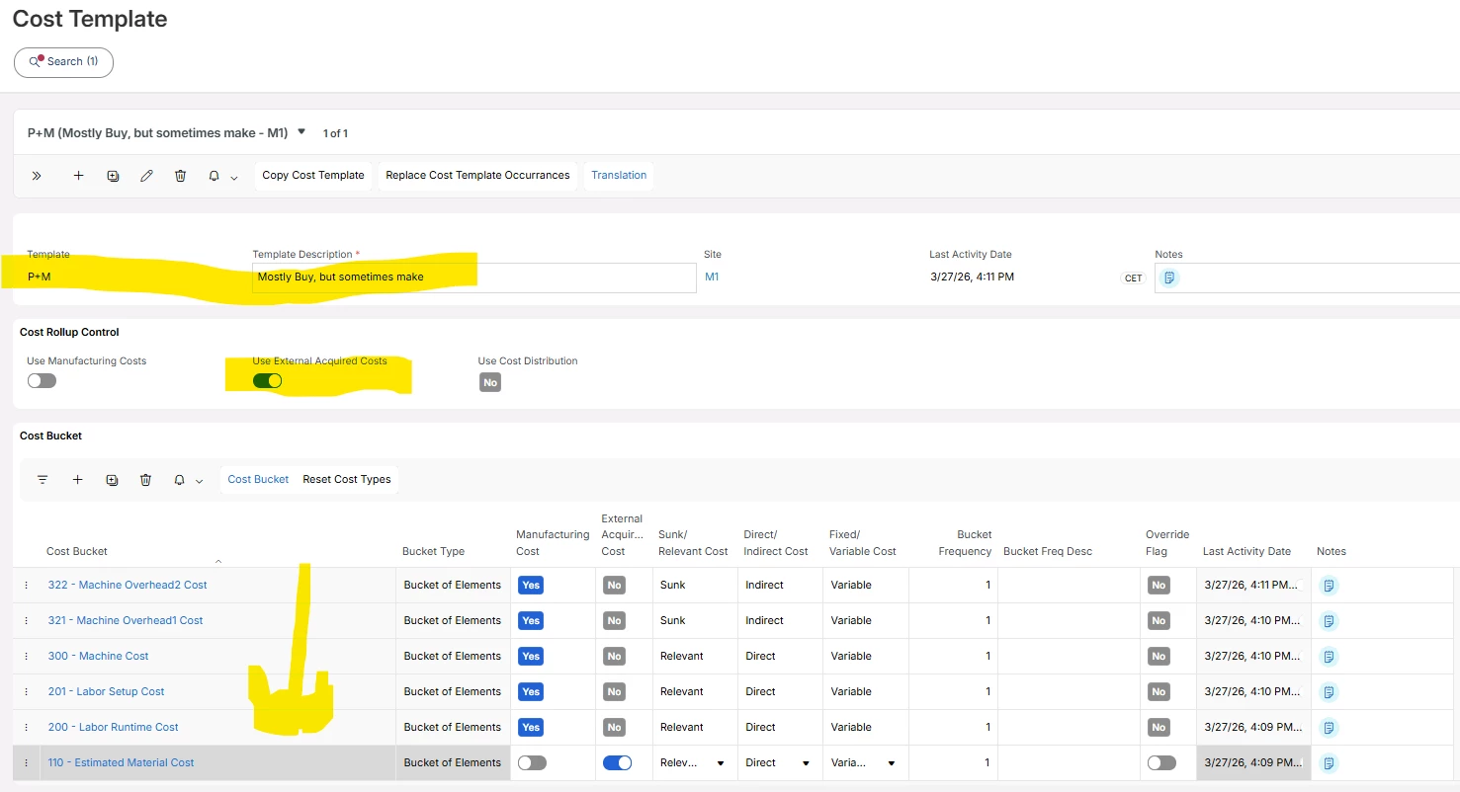Open notes icon for 201 - Labor Setup Cost
This screenshot has width=1460, height=792.
1330,692
